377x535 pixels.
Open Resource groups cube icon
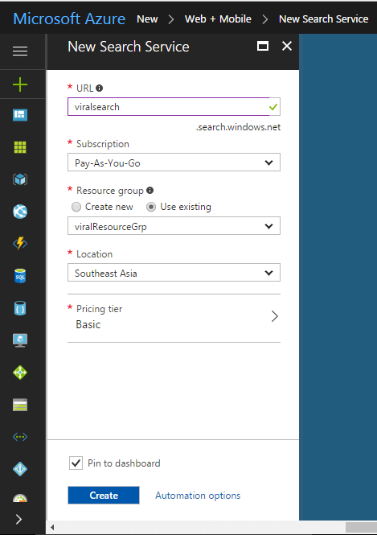point(20,179)
